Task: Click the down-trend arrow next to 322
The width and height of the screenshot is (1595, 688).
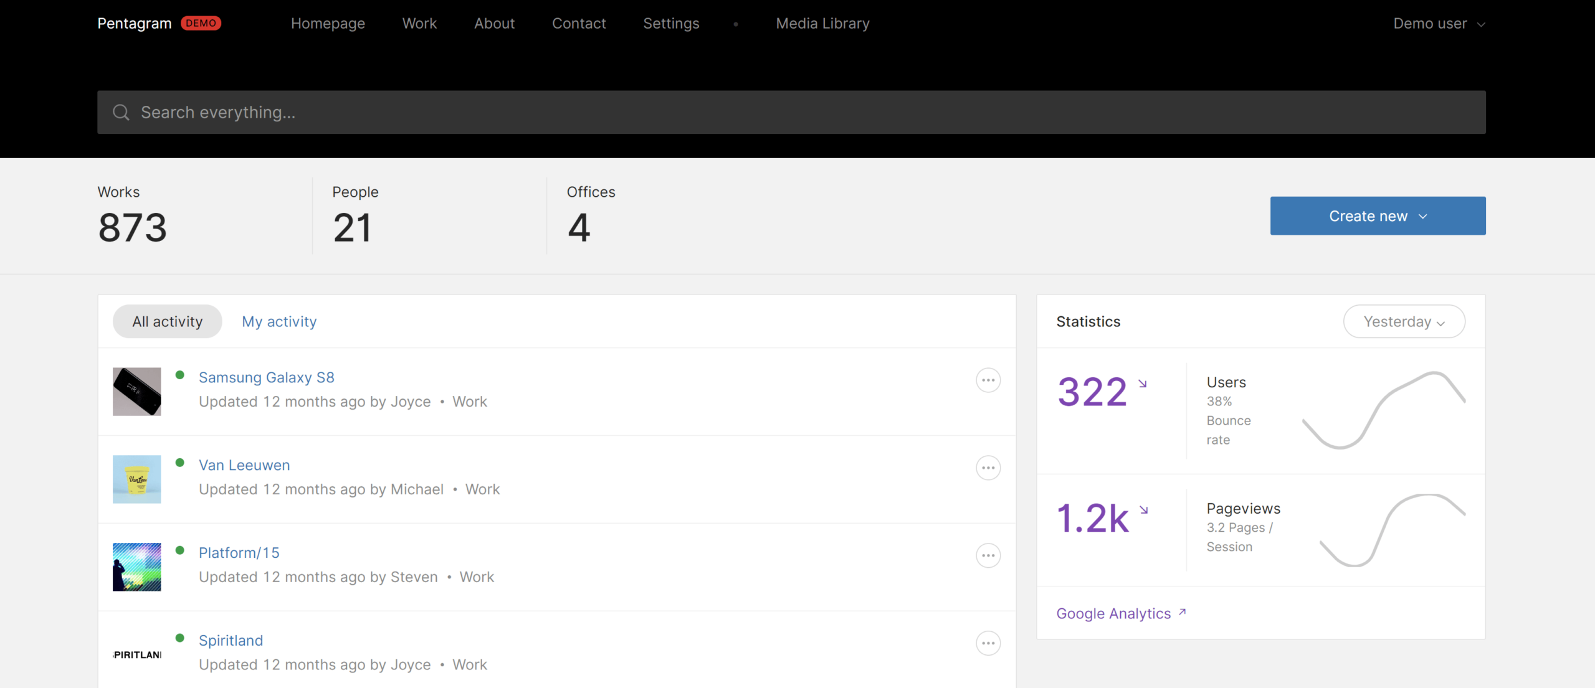Action: click(x=1143, y=384)
